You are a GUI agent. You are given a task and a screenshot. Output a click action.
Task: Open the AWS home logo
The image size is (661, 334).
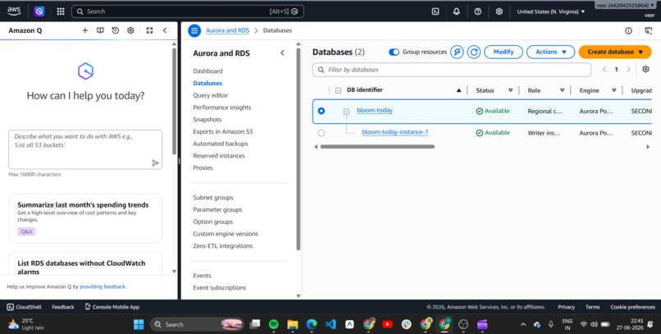pyautogui.click(x=13, y=11)
